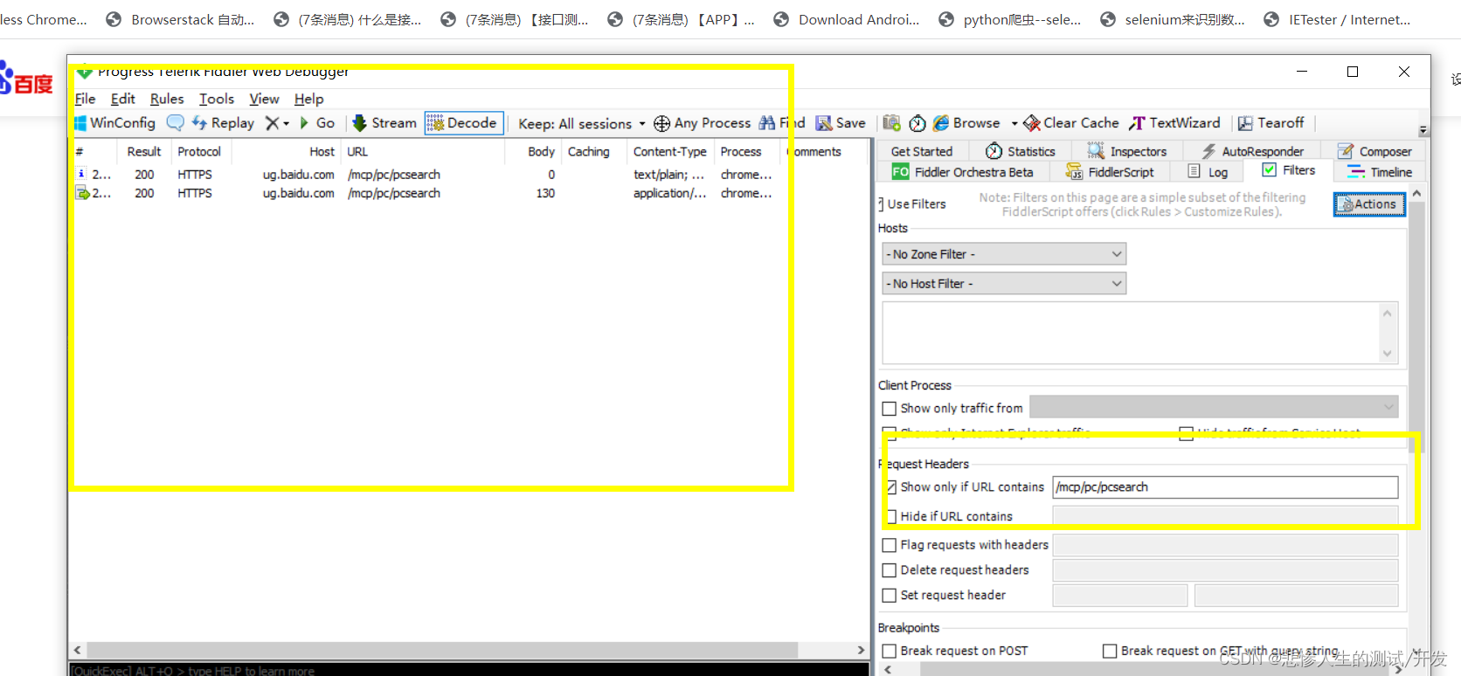Click the timer clock icon
The width and height of the screenshot is (1461, 676).
click(x=917, y=123)
